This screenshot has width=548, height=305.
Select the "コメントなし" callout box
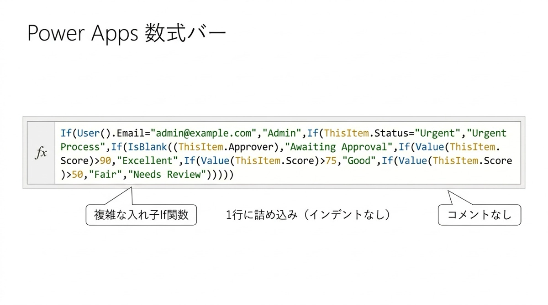pyautogui.click(x=479, y=215)
